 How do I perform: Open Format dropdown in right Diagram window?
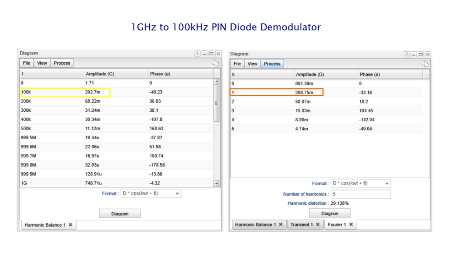click(x=360, y=183)
